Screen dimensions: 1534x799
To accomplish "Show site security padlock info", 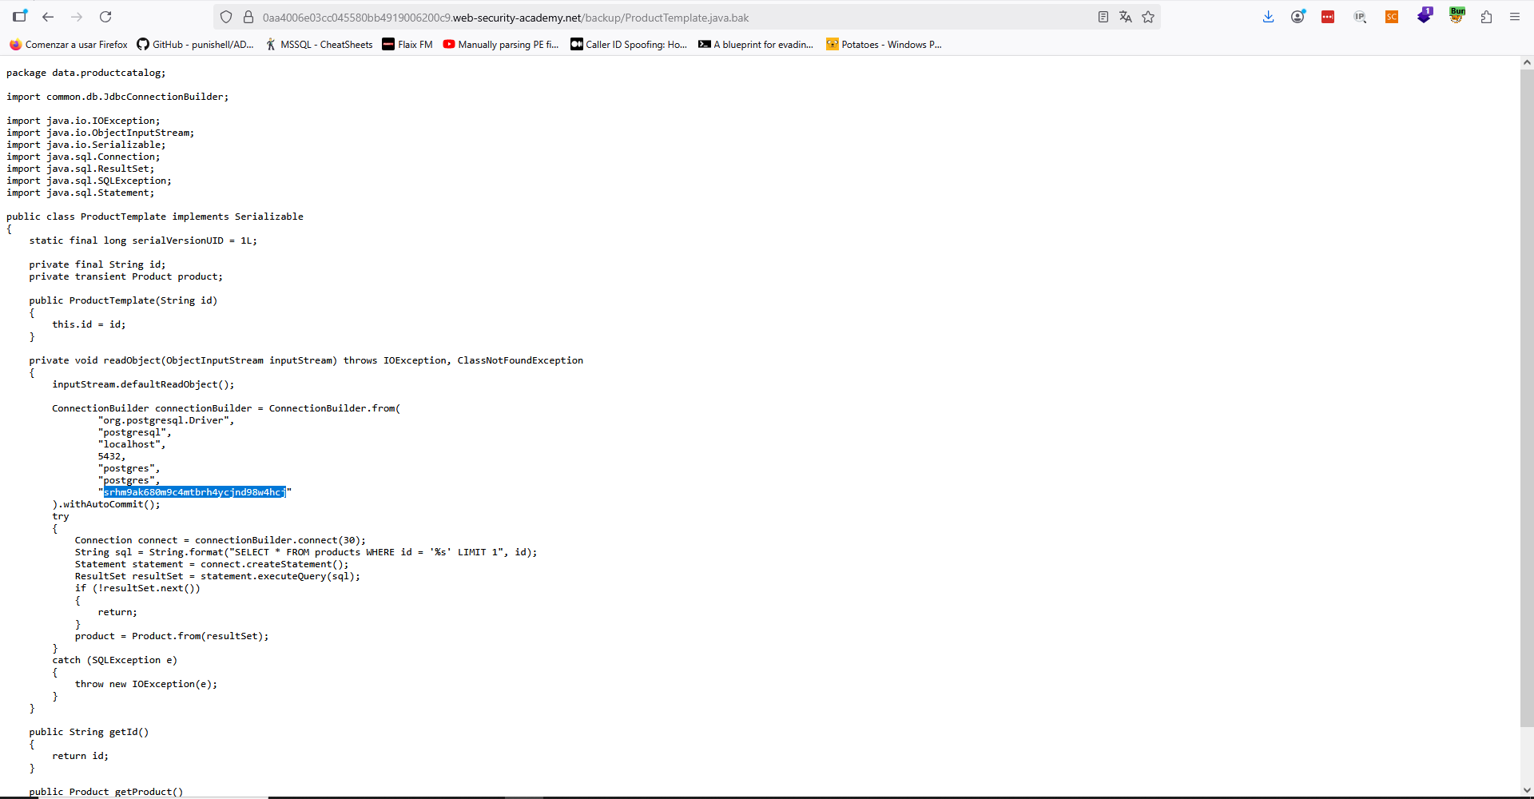I will (x=248, y=17).
